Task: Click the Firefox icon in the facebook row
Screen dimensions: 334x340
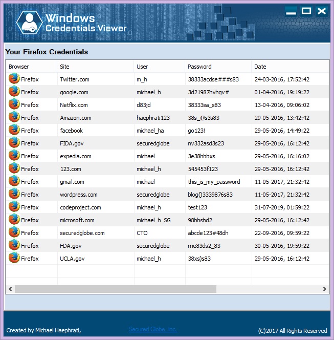Action: 14,130
